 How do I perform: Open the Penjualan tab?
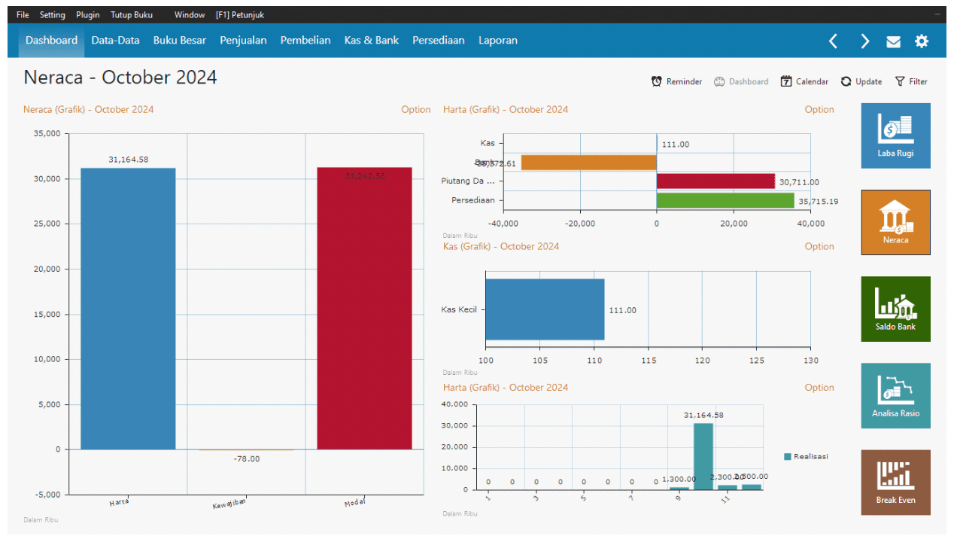(243, 41)
